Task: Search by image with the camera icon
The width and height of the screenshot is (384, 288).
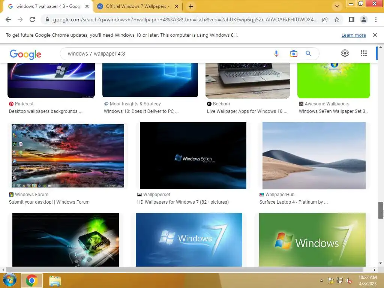Action: (x=293, y=54)
